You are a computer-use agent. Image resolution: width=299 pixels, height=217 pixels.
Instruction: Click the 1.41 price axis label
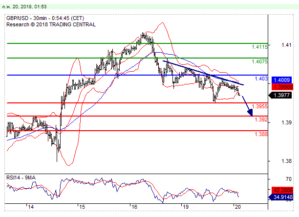[x=286, y=45]
